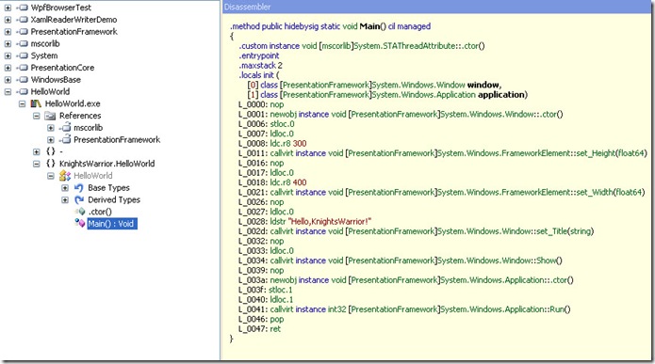Click the KnightsWarrior.HelloWorld namespace braces icon
The image size is (655, 364).
tap(51, 164)
